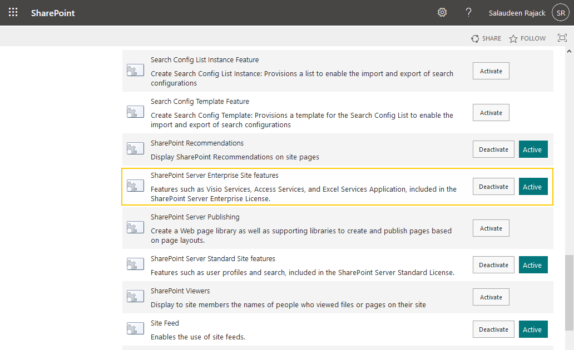
Task: Activate the SharePoint Viewers feature
Action: point(491,297)
